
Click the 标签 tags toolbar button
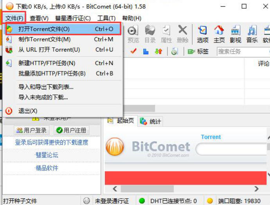[x=198, y=52]
